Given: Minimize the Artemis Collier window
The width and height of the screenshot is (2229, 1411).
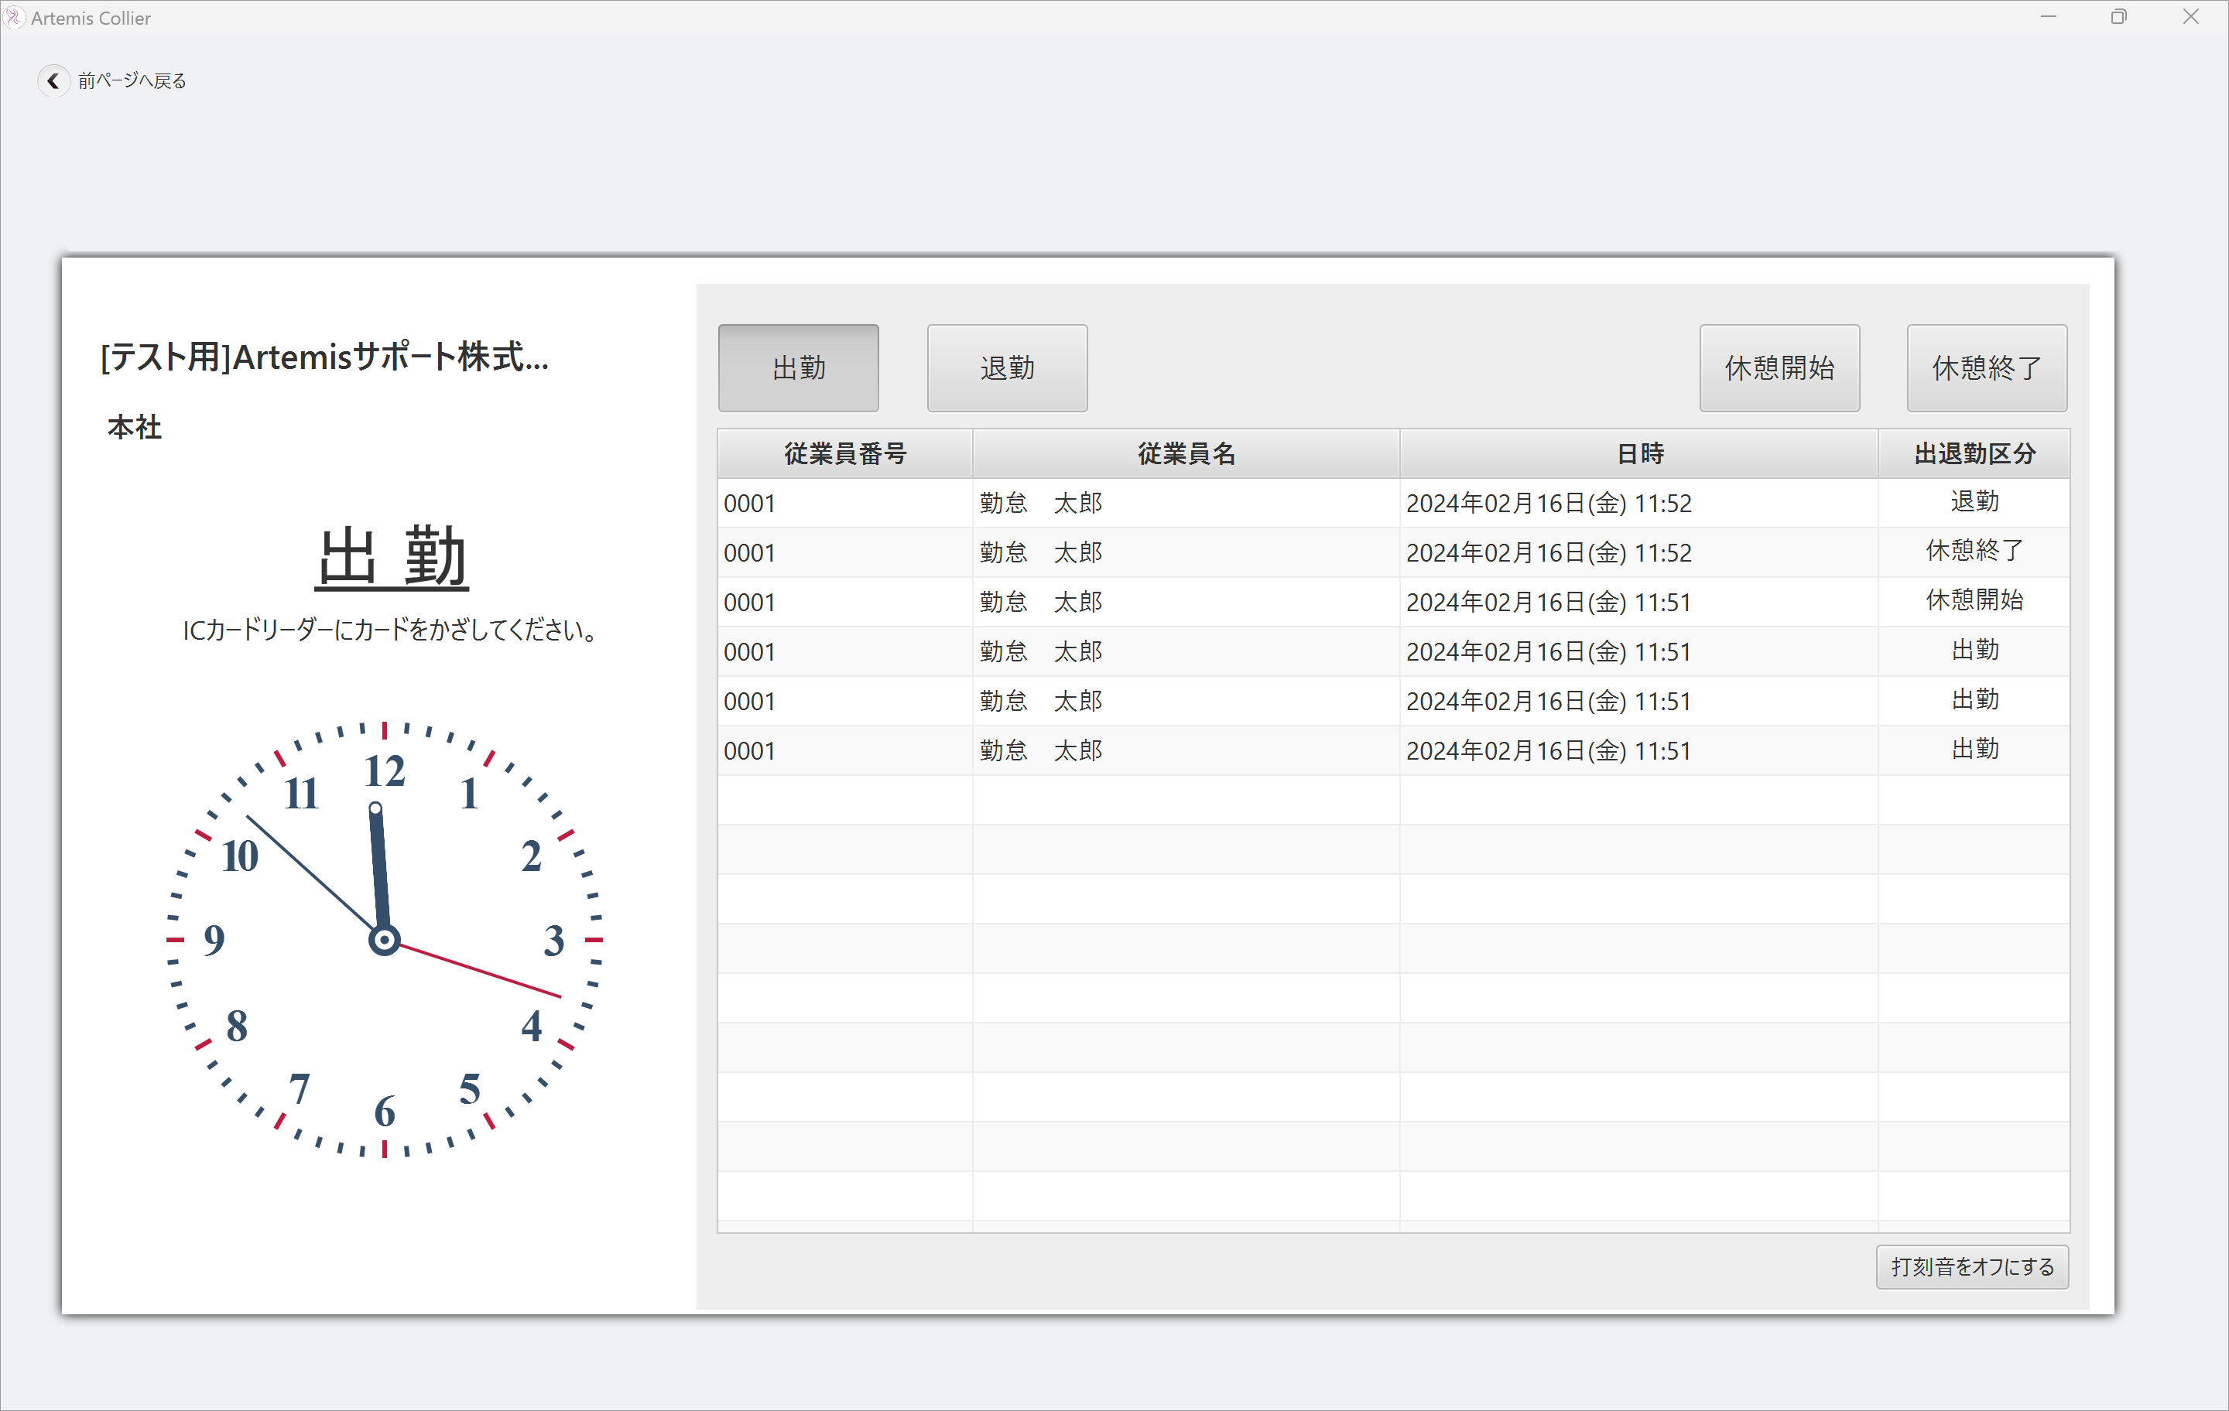Looking at the screenshot, I should [2048, 18].
